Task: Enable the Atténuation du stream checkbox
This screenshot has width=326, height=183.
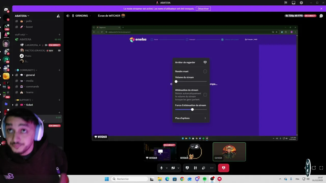Action: click(x=205, y=95)
